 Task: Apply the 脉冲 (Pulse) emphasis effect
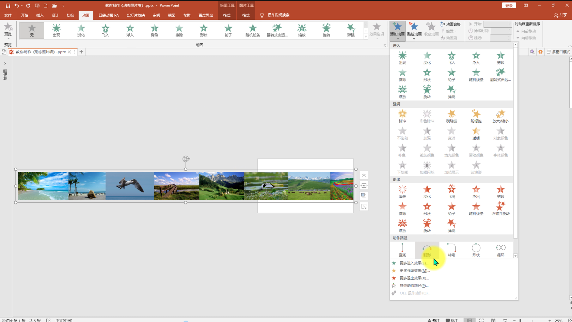coord(402,116)
